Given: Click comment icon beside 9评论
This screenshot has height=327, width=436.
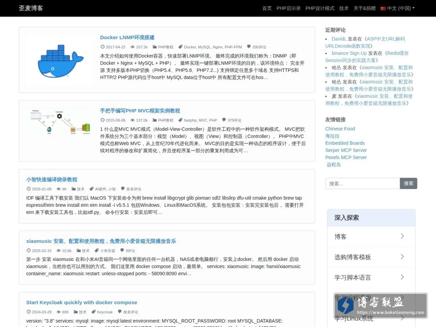Looking at the screenshot, I should [122, 251].
